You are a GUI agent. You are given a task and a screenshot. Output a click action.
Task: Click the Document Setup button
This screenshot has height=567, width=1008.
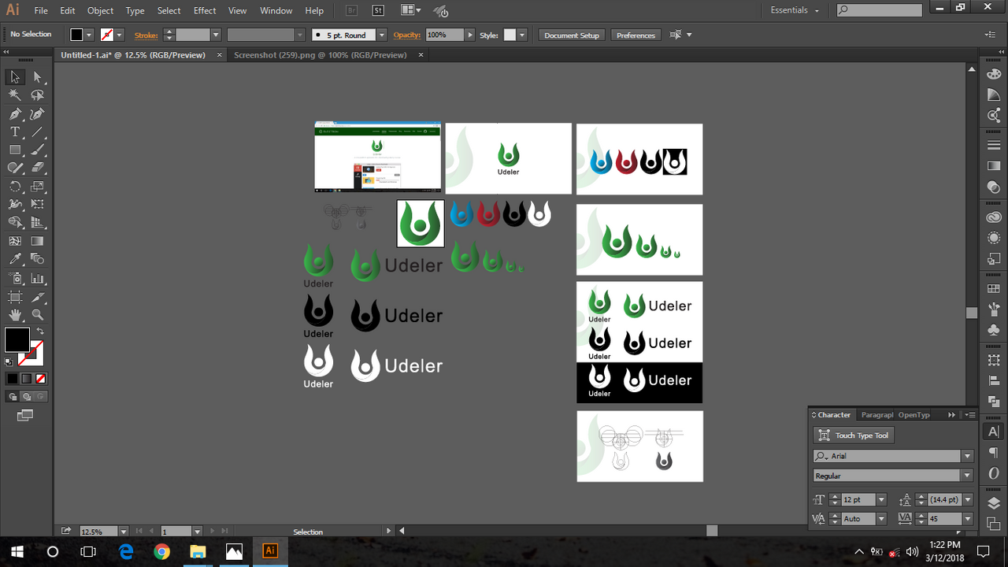[572, 35]
